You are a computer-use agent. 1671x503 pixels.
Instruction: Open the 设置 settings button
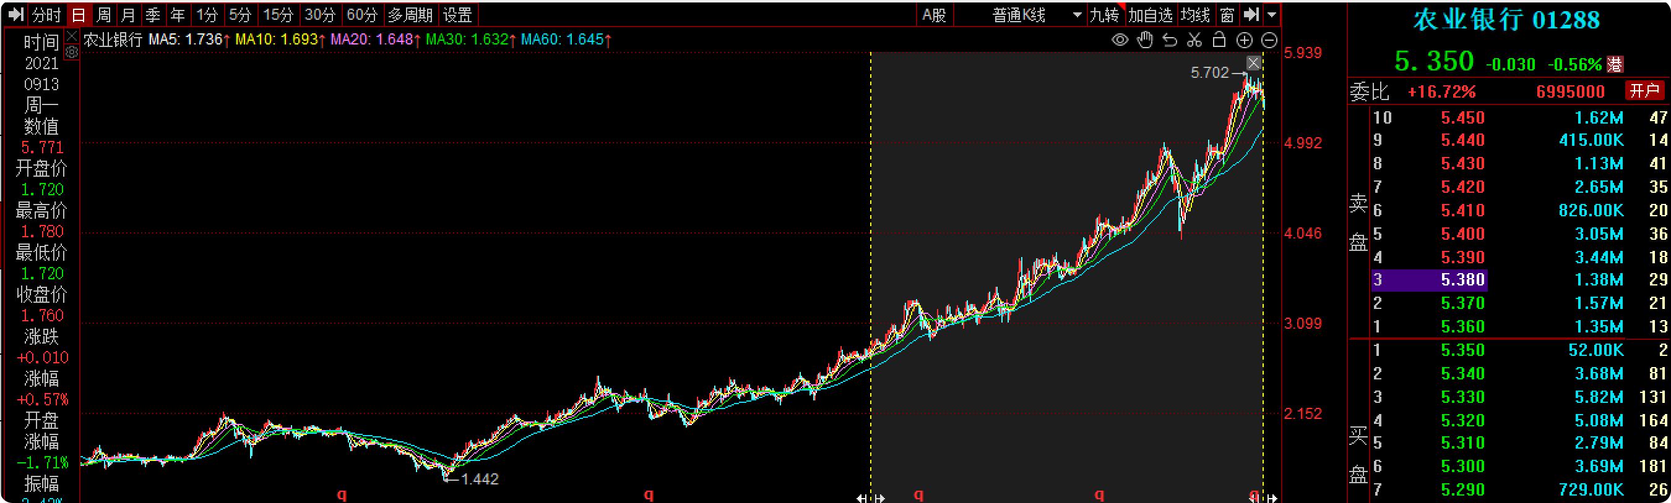[x=458, y=14]
